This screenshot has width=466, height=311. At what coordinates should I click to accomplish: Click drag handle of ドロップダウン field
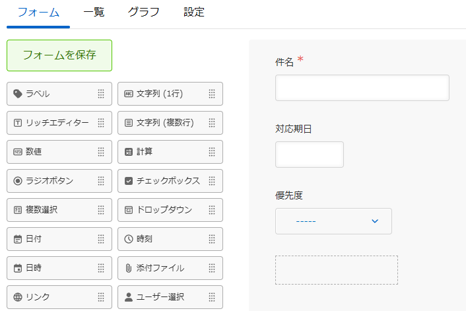pos(212,210)
